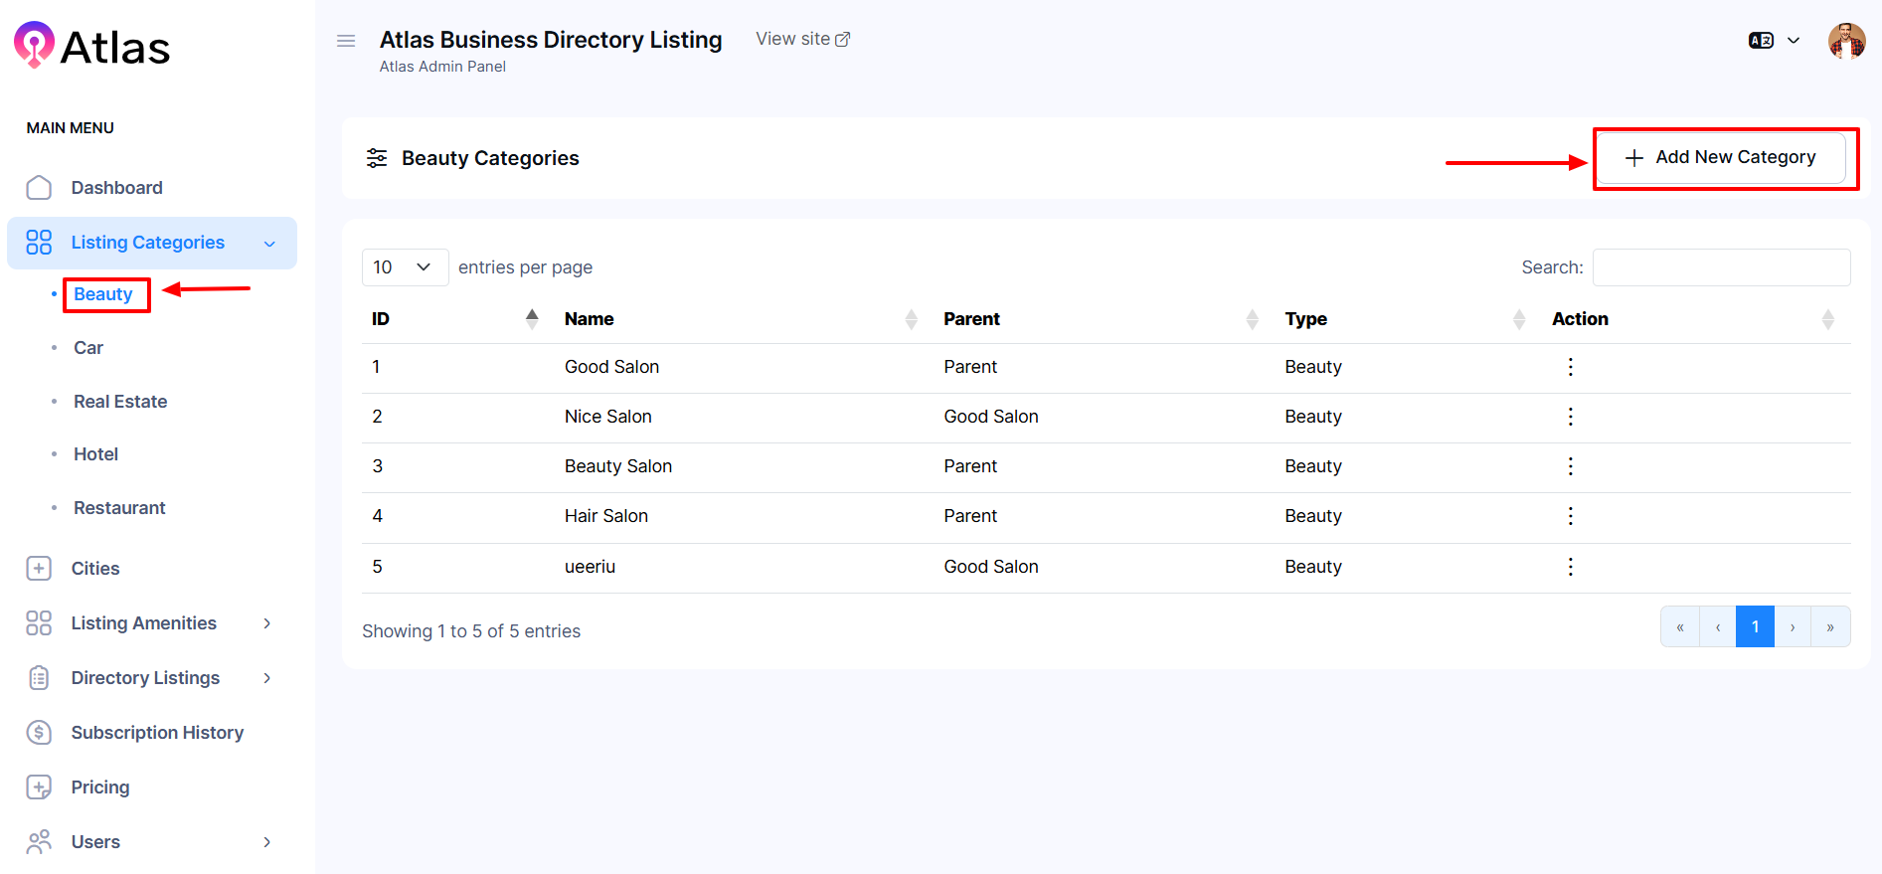Click the Atlas logo in sidebar
Viewport: 1882px width, 874px height.
(x=91, y=47)
